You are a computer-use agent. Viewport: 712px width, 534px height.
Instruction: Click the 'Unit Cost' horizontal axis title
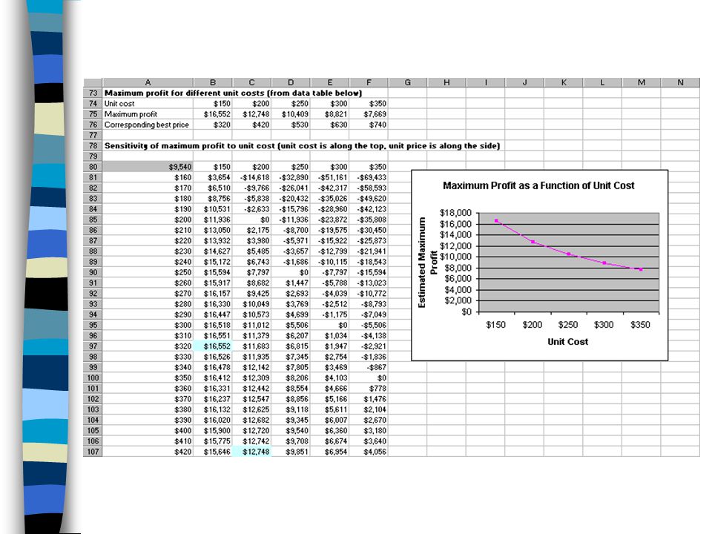point(567,341)
